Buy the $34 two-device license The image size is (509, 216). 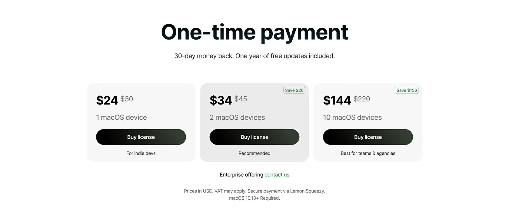[254, 137]
